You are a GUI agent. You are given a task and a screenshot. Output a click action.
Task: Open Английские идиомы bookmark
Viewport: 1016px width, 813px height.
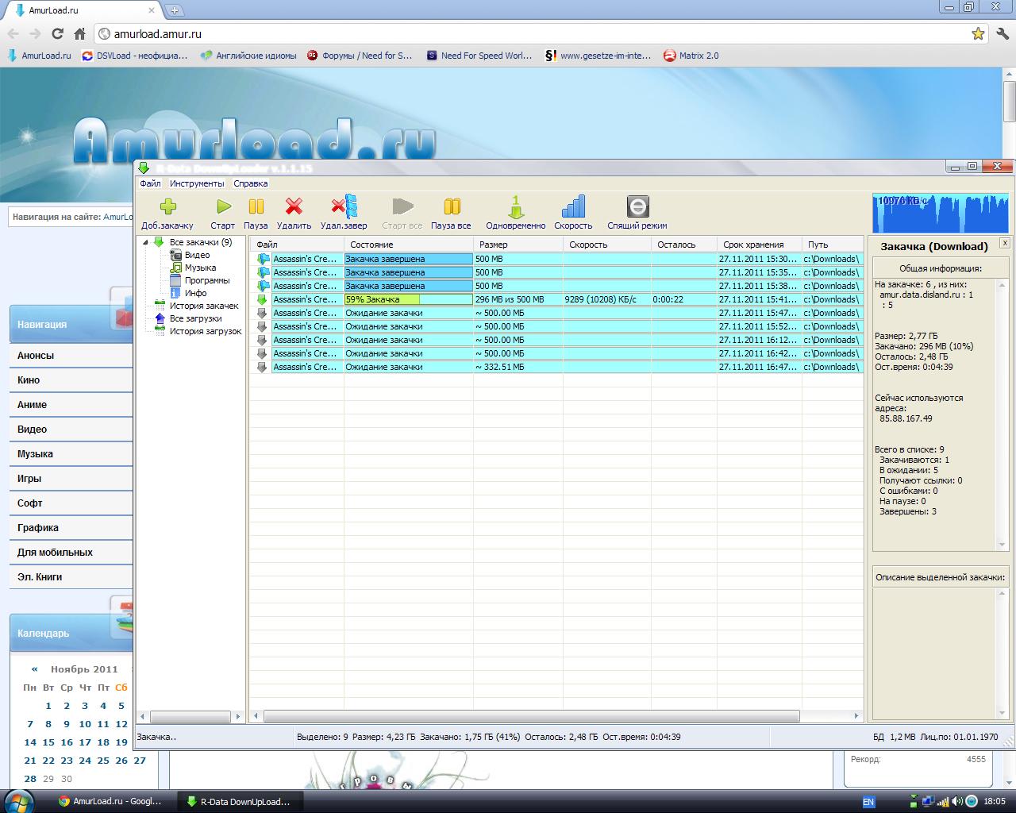tap(248, 56)
